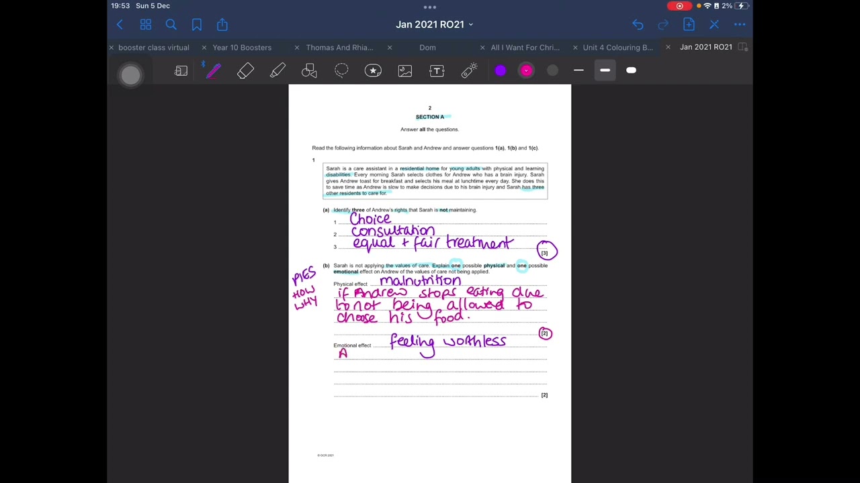
Task: Choose the pink pen color
Action: tap(526, 70)
